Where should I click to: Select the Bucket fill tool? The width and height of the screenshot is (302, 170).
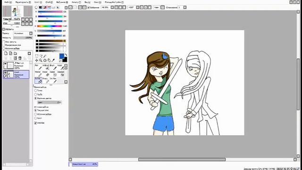(x=38, y=80)
